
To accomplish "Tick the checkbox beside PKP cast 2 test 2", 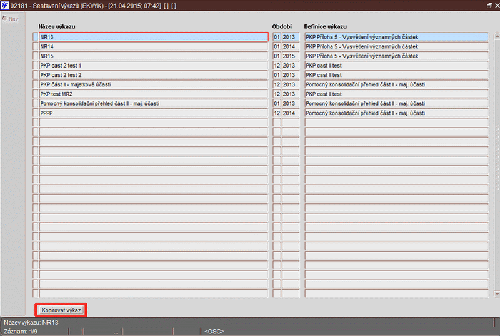I will tap(36, 75).
